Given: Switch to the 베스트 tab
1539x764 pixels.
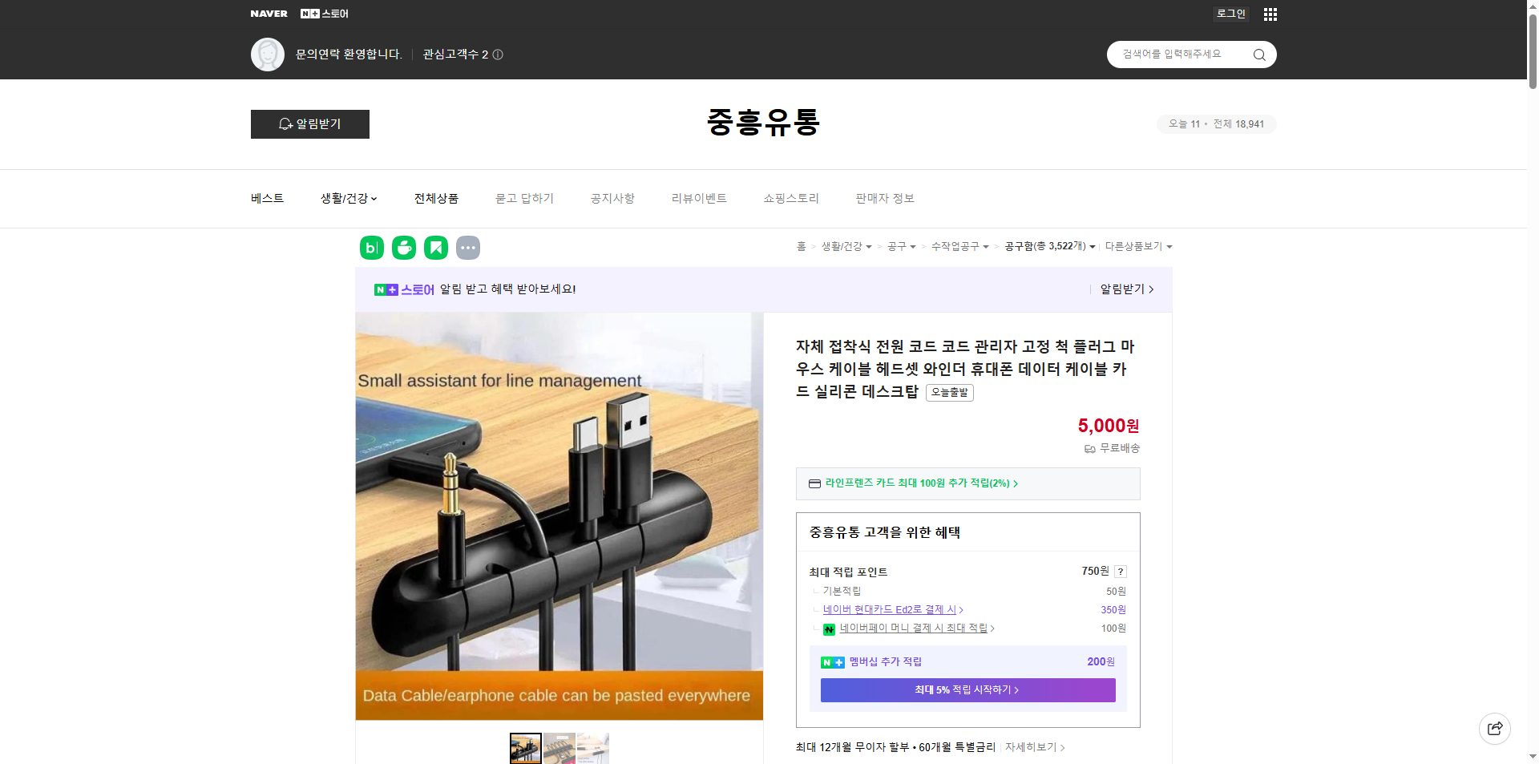Looking at the screenshot, I should (266, 198).
